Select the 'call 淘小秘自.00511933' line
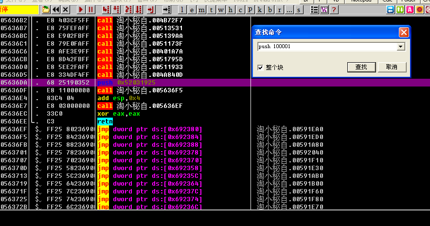Viewport: 430px width, 226px height. click(140, 67)
